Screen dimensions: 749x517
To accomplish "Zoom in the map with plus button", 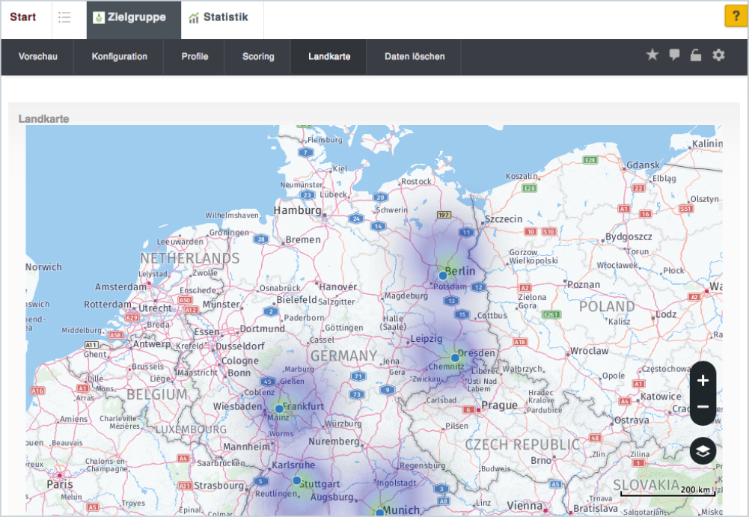I will pyautogui.click(x=703, y=381).
